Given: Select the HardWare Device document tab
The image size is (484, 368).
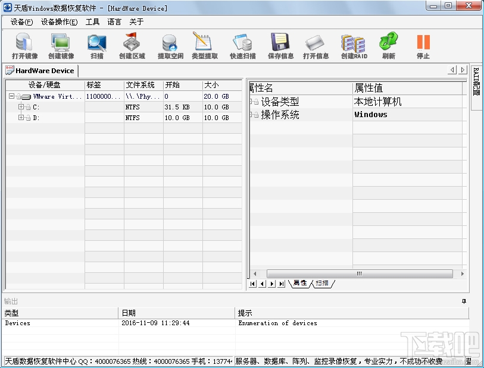Looking at the screenshot, I should [x=40, y=71].
